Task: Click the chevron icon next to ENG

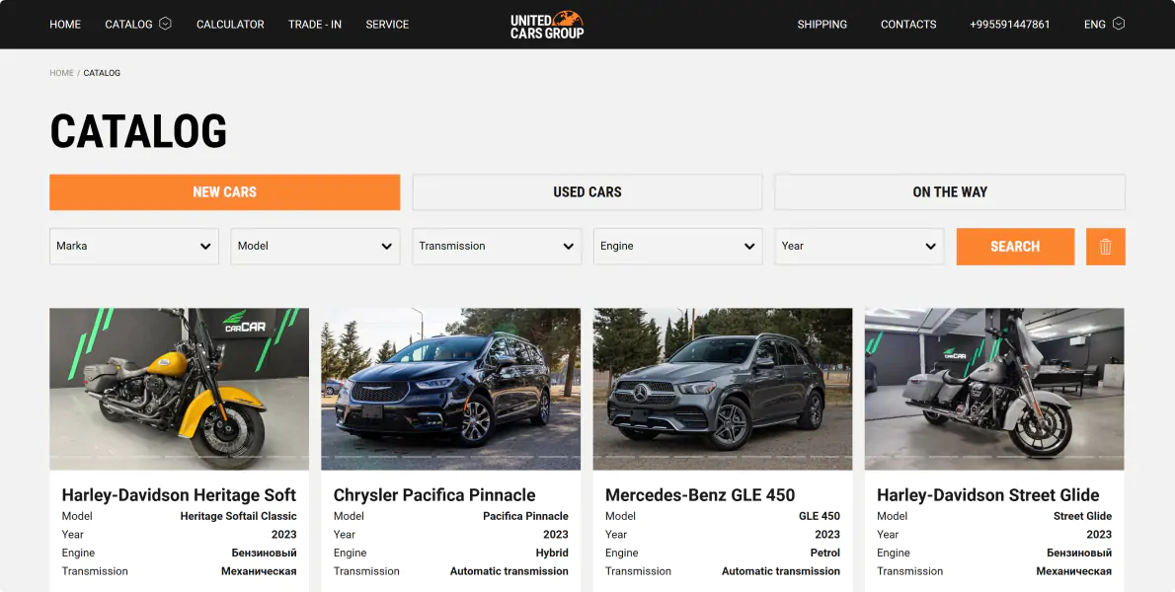Action: (1118, 24)
